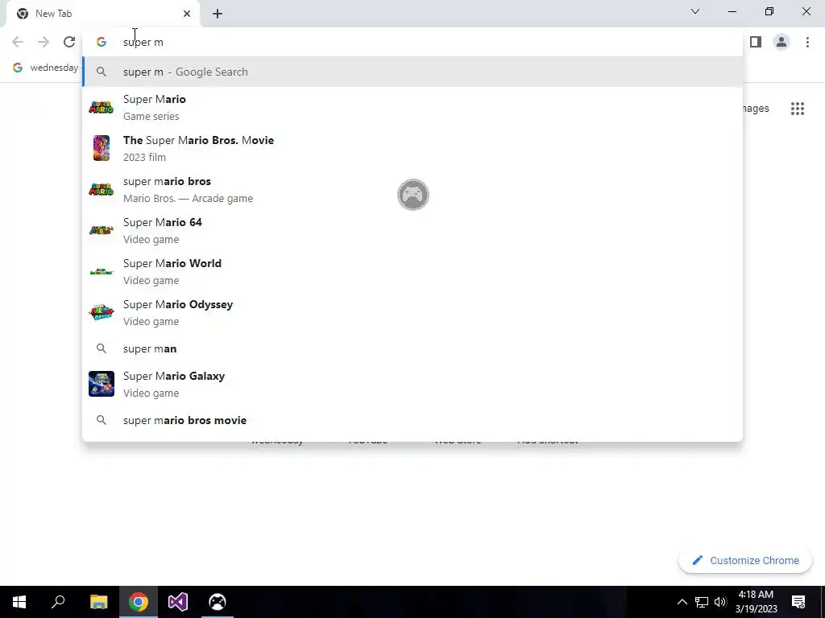Click the Super Mario 64 logo thumbnail
825x618 pixels.
coord(102,230)
